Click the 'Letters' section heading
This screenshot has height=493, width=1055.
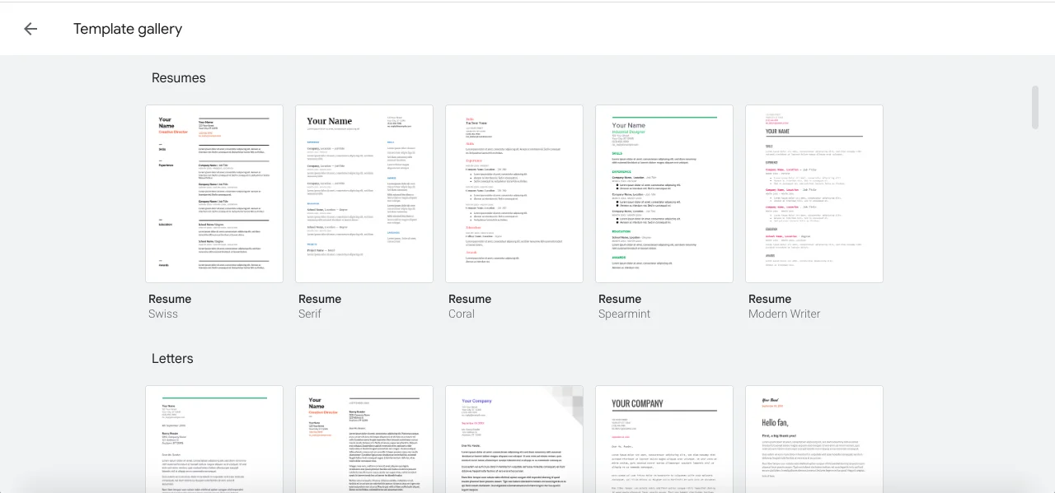click(x=172, y=359)
